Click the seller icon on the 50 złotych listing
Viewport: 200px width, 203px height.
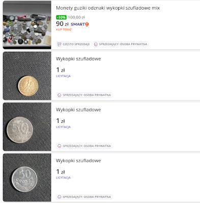point(59,146)
